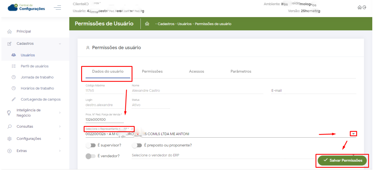The image size is (374, 172).
Task: Click the gear icon next to Configurações
Action: pyautogui.click(x=9, y=139)
